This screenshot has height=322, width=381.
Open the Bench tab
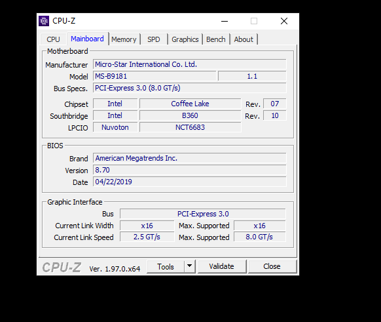[216, 39]
